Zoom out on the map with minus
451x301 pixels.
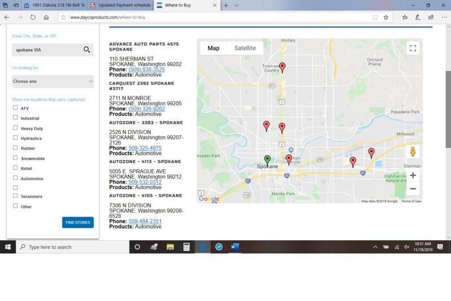(x=413, y=189)
